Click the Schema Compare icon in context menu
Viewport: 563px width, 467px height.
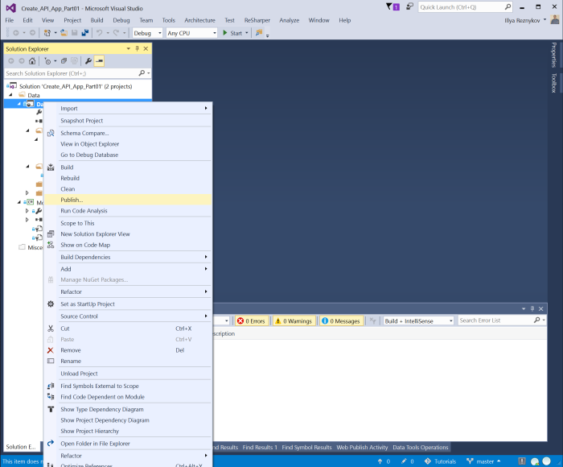point(51,133)
